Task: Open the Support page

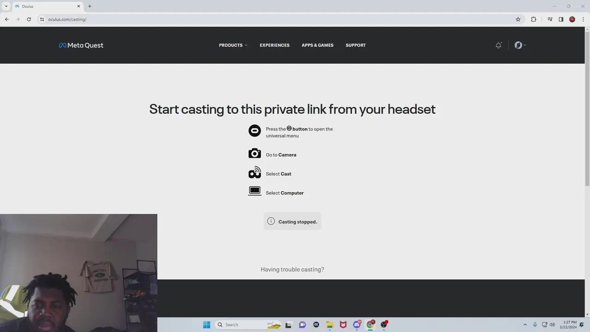Action: click(x=355, y=45)
